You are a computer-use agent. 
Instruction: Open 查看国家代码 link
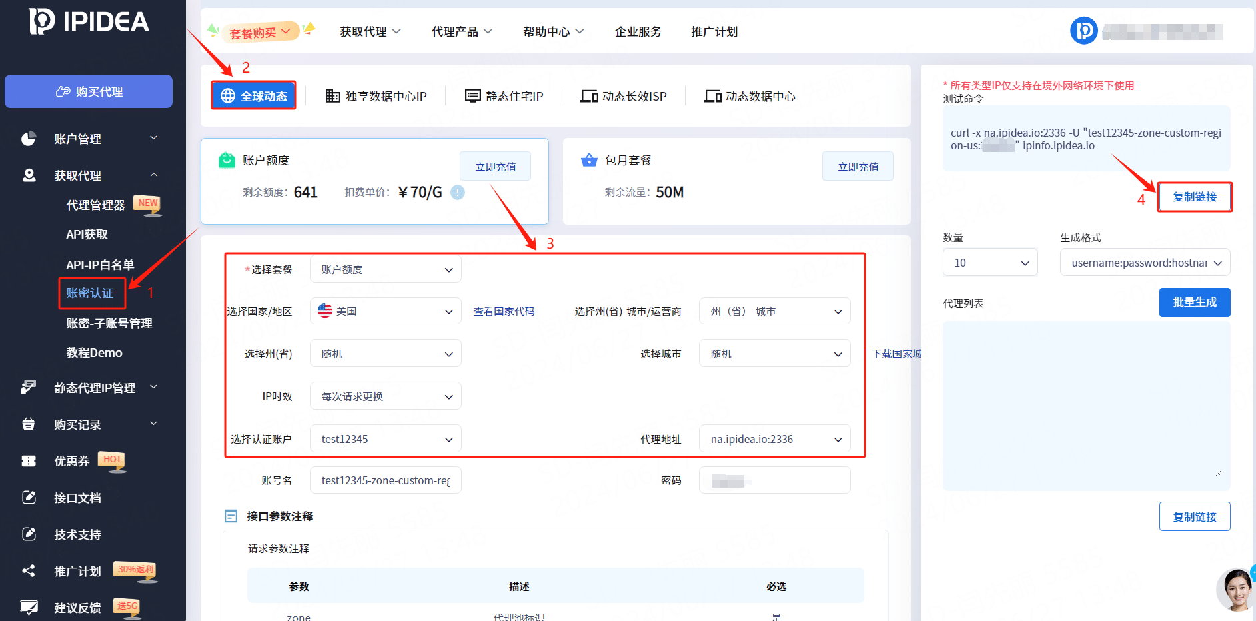504,311
